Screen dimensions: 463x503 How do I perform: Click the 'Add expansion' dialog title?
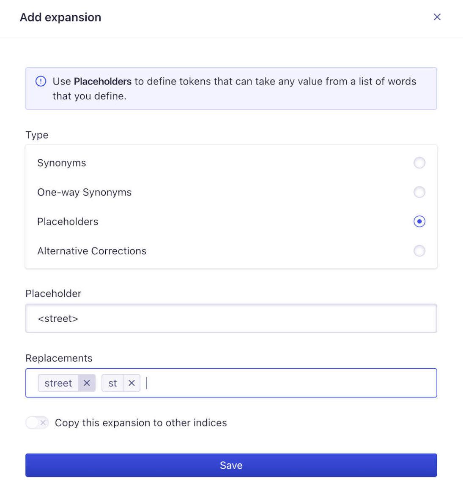pos(60,17)
